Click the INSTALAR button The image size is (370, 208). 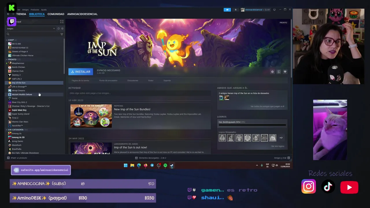point(81,72)
